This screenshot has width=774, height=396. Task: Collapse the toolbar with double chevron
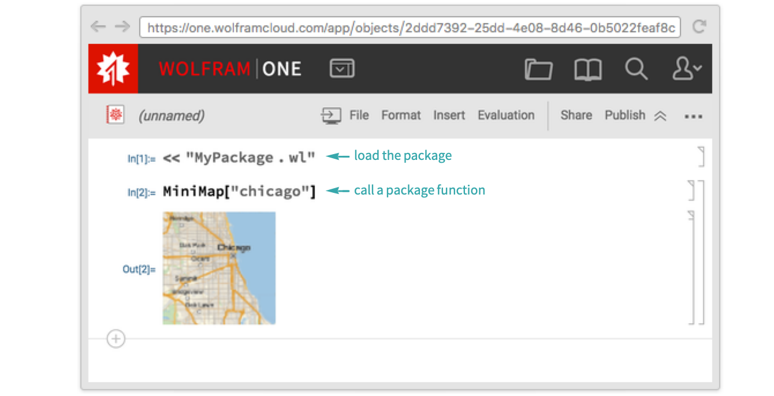660,116
